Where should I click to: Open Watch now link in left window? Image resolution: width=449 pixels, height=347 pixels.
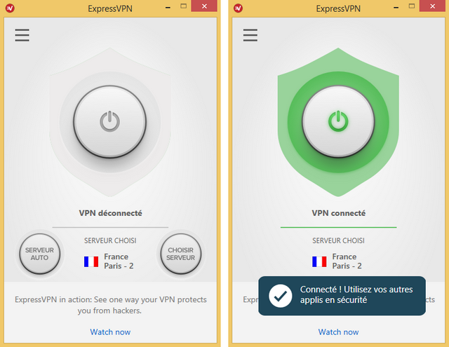click(110, 332)
